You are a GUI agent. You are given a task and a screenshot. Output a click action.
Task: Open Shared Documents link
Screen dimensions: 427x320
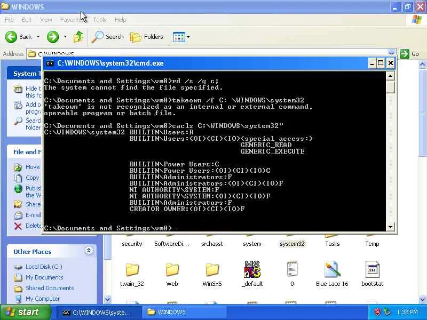click(x=50, y=288)
